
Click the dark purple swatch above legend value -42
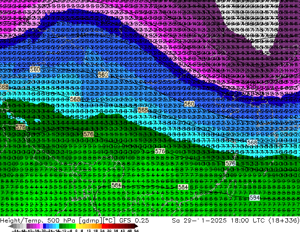pyautogui.click(x=28, y=226)
